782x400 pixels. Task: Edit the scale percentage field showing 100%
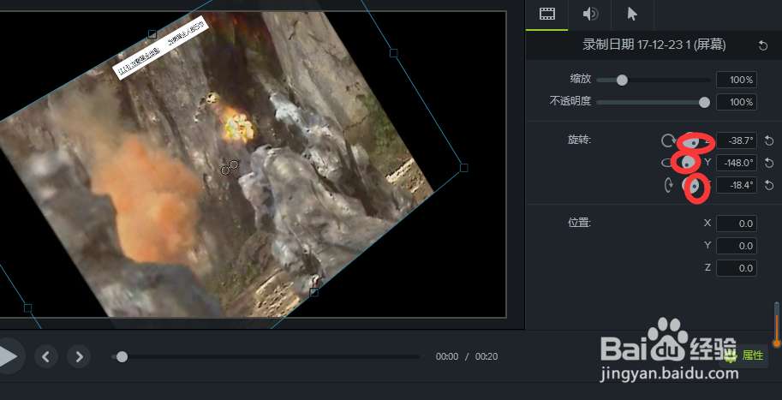point(736,80)
